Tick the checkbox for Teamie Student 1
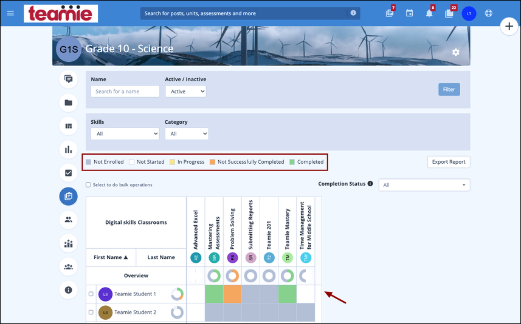The width and height of the screenshot is (521, 324). pyautogui.click(x=91, y=294)
